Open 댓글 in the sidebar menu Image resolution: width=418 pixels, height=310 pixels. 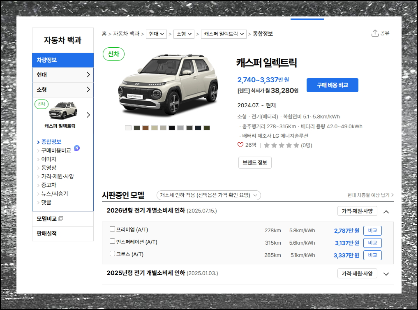(46, 202)
